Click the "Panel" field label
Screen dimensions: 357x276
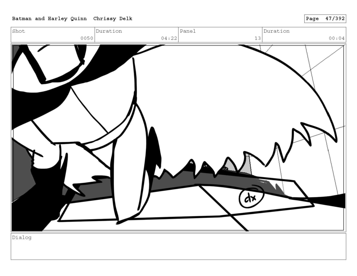(x=188, y=31)
